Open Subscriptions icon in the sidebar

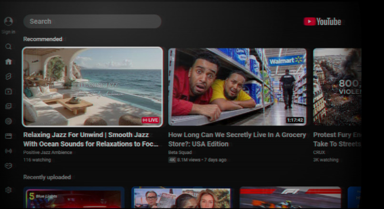(x=8, y=92)
